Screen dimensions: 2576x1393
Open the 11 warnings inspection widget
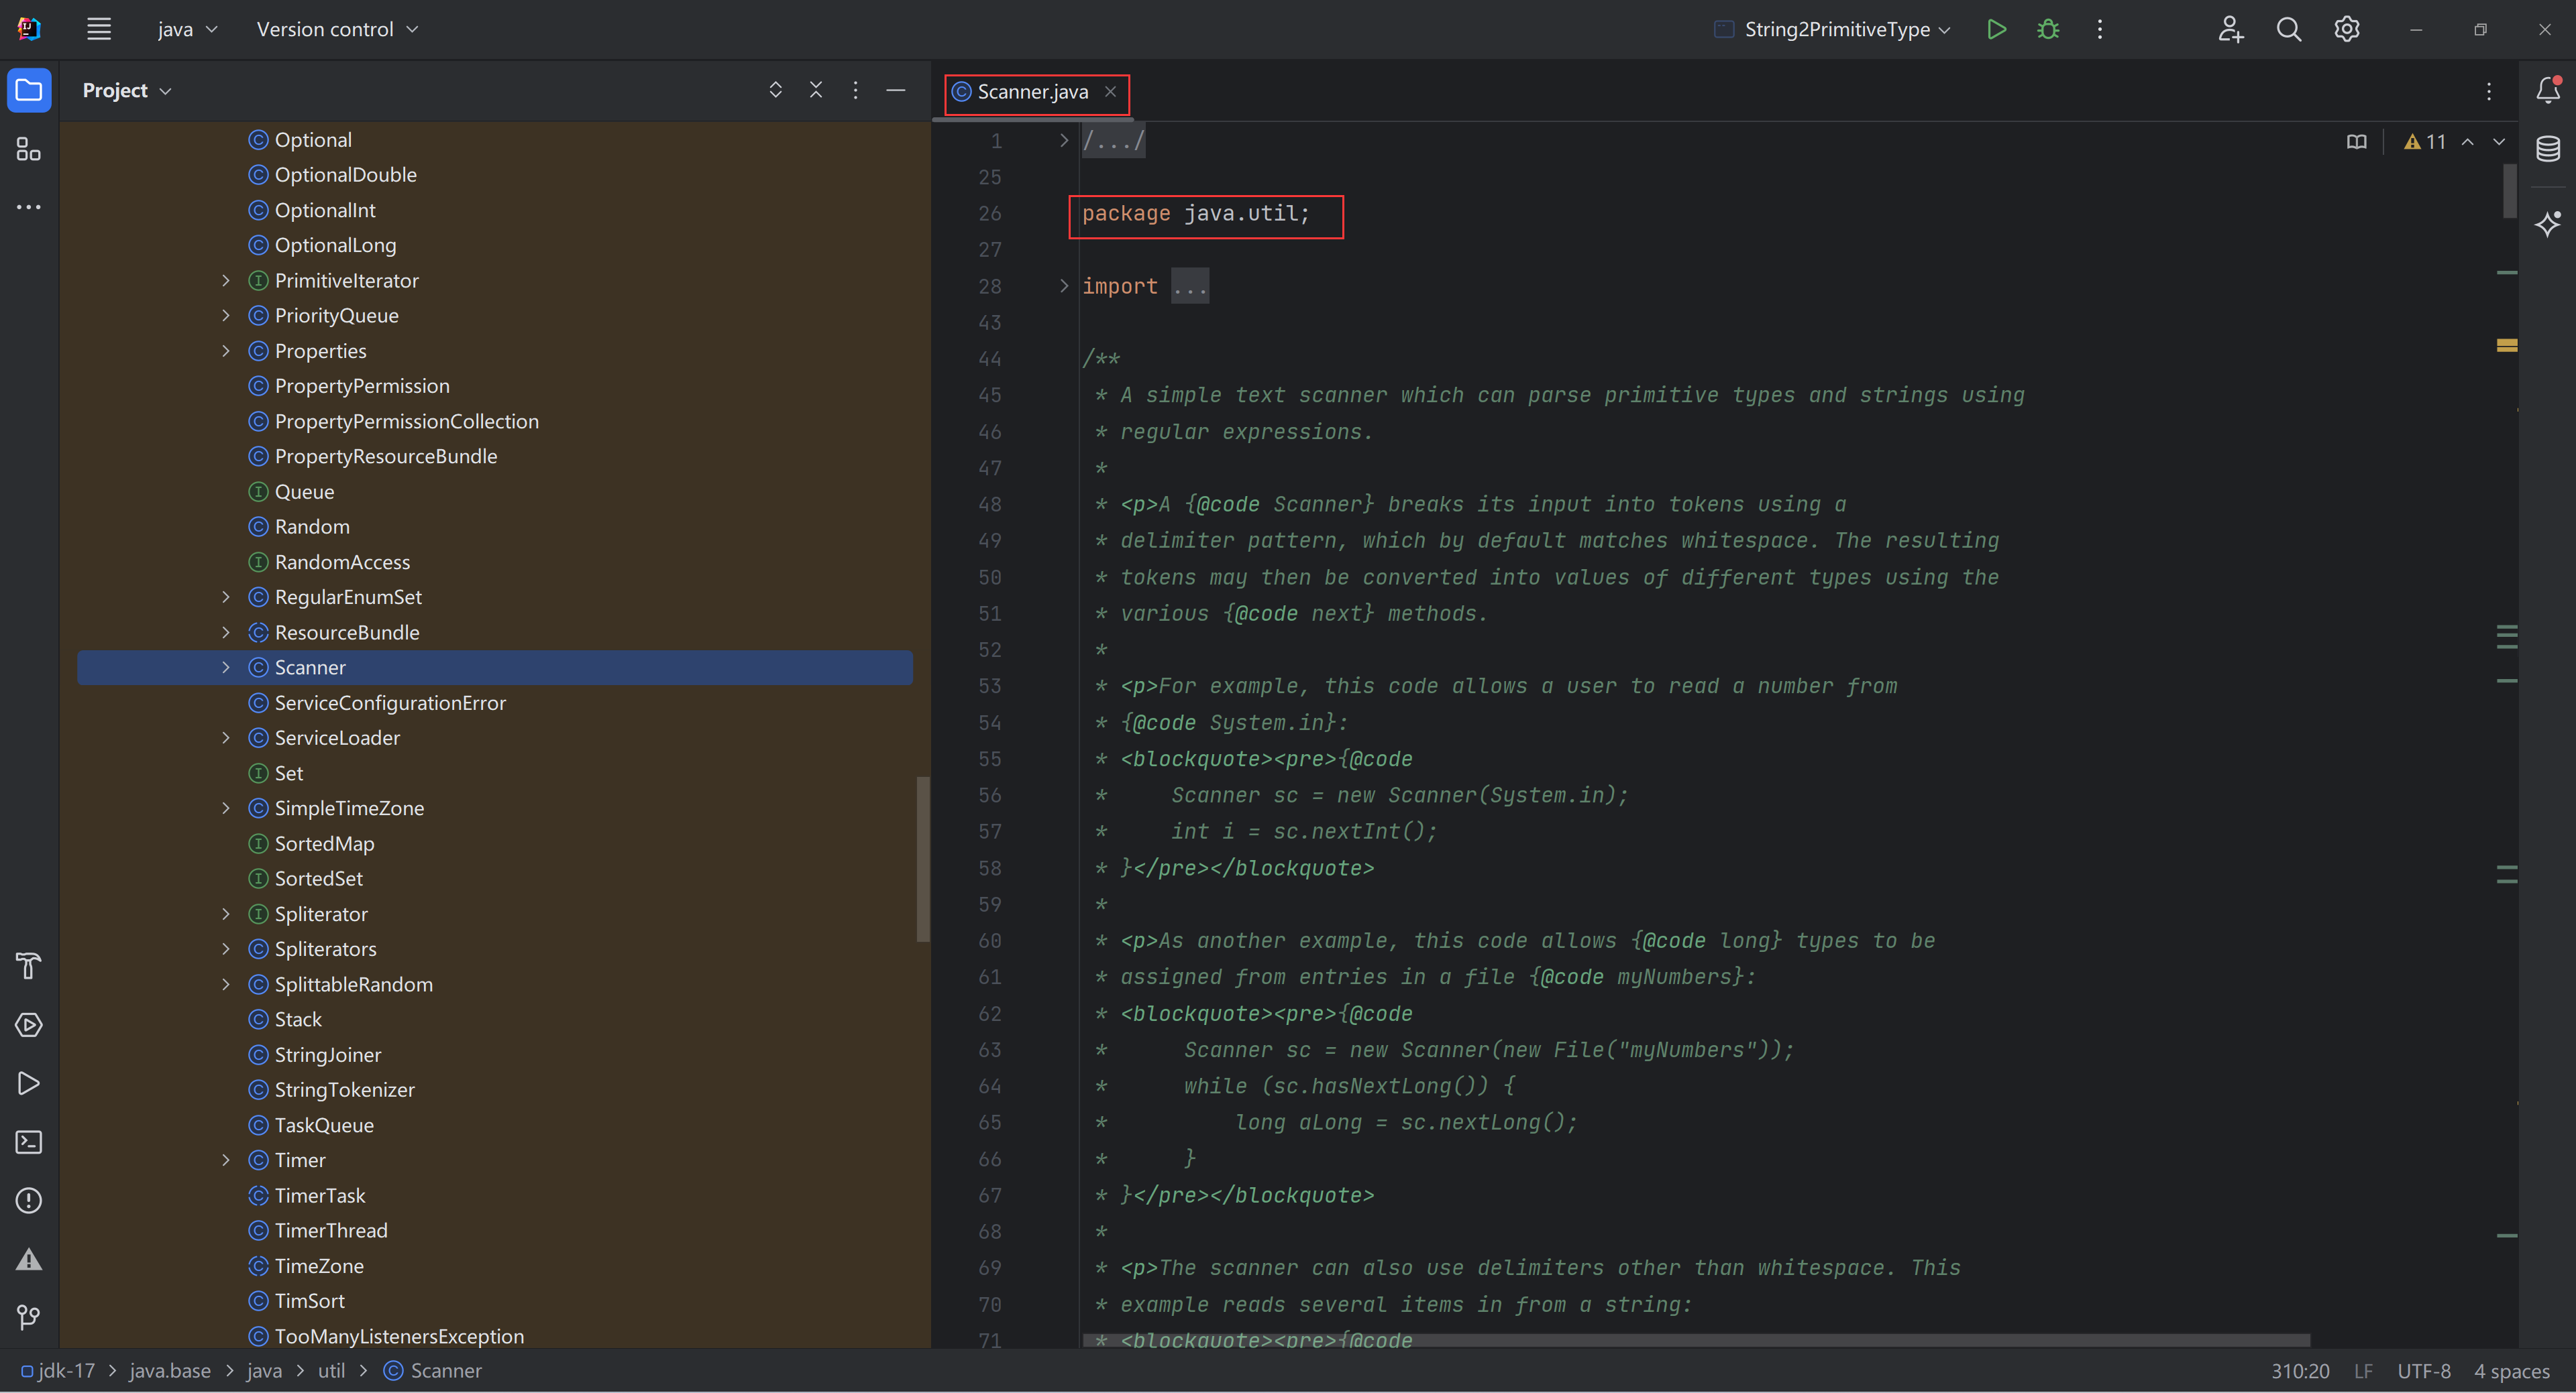click(2425, 142)
